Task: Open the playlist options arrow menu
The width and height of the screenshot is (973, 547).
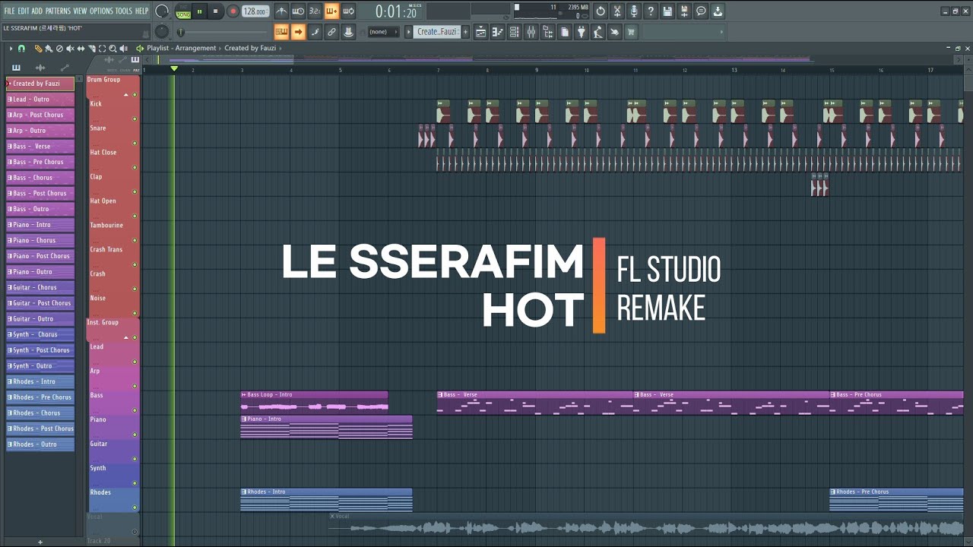Action: (x=11, y=48)
